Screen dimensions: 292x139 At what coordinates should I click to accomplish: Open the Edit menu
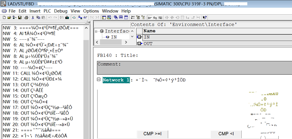coord(22,11)
